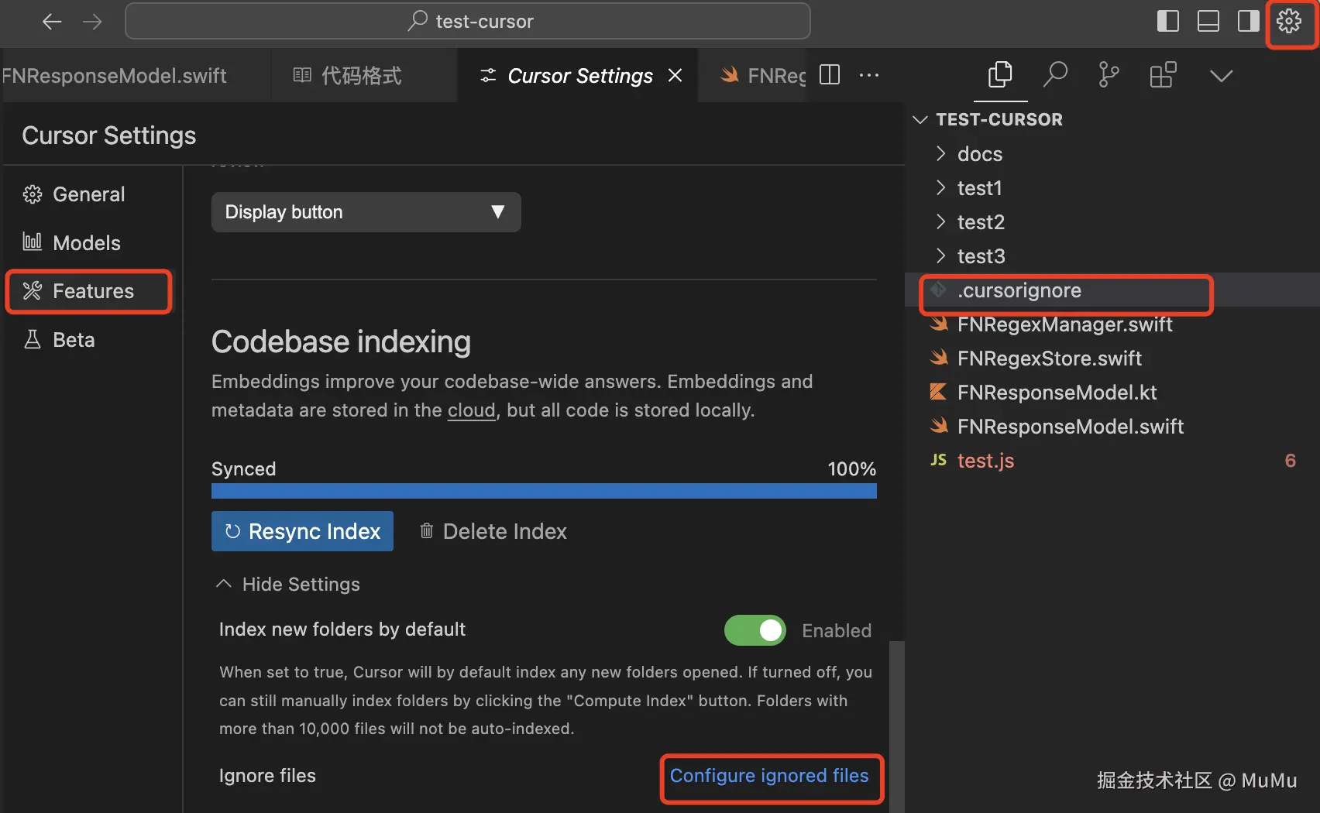This screenshot has width=1320, height=813.
Task: Open the Source Control view icon
Action: 1109,75
